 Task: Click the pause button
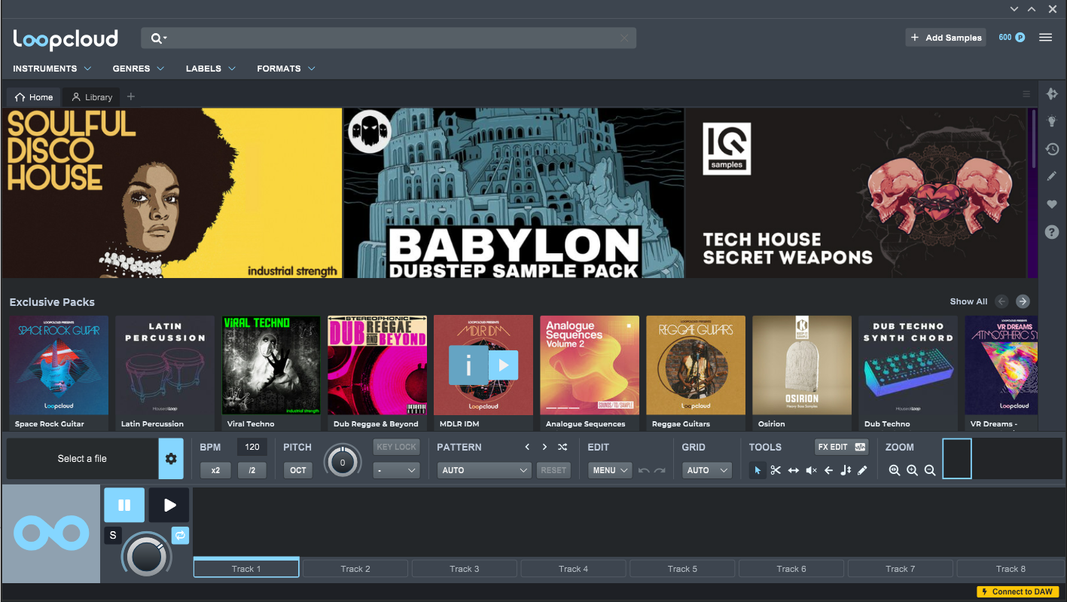(x=124, y=505)
